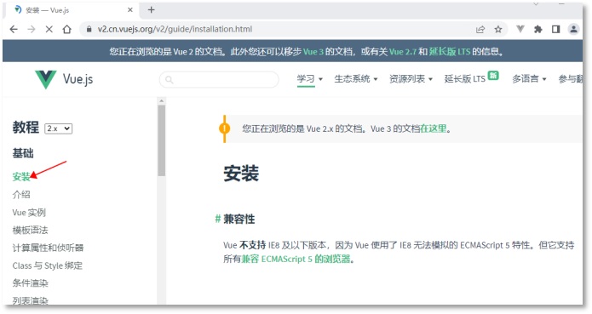
Task: Open the Vue devtools extension icon
Action: (520, 29)
